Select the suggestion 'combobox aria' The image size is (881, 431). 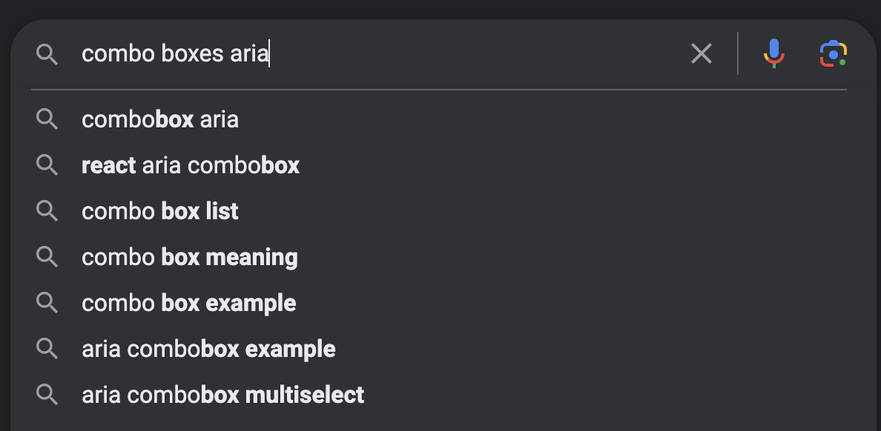[159, 119]
